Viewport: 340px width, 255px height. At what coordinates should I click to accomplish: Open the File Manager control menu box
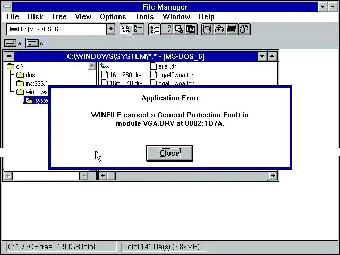7,7
